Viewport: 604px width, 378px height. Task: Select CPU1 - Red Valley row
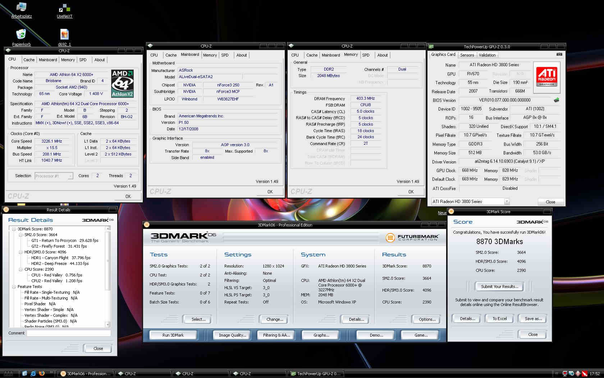(x=56, y=275)
